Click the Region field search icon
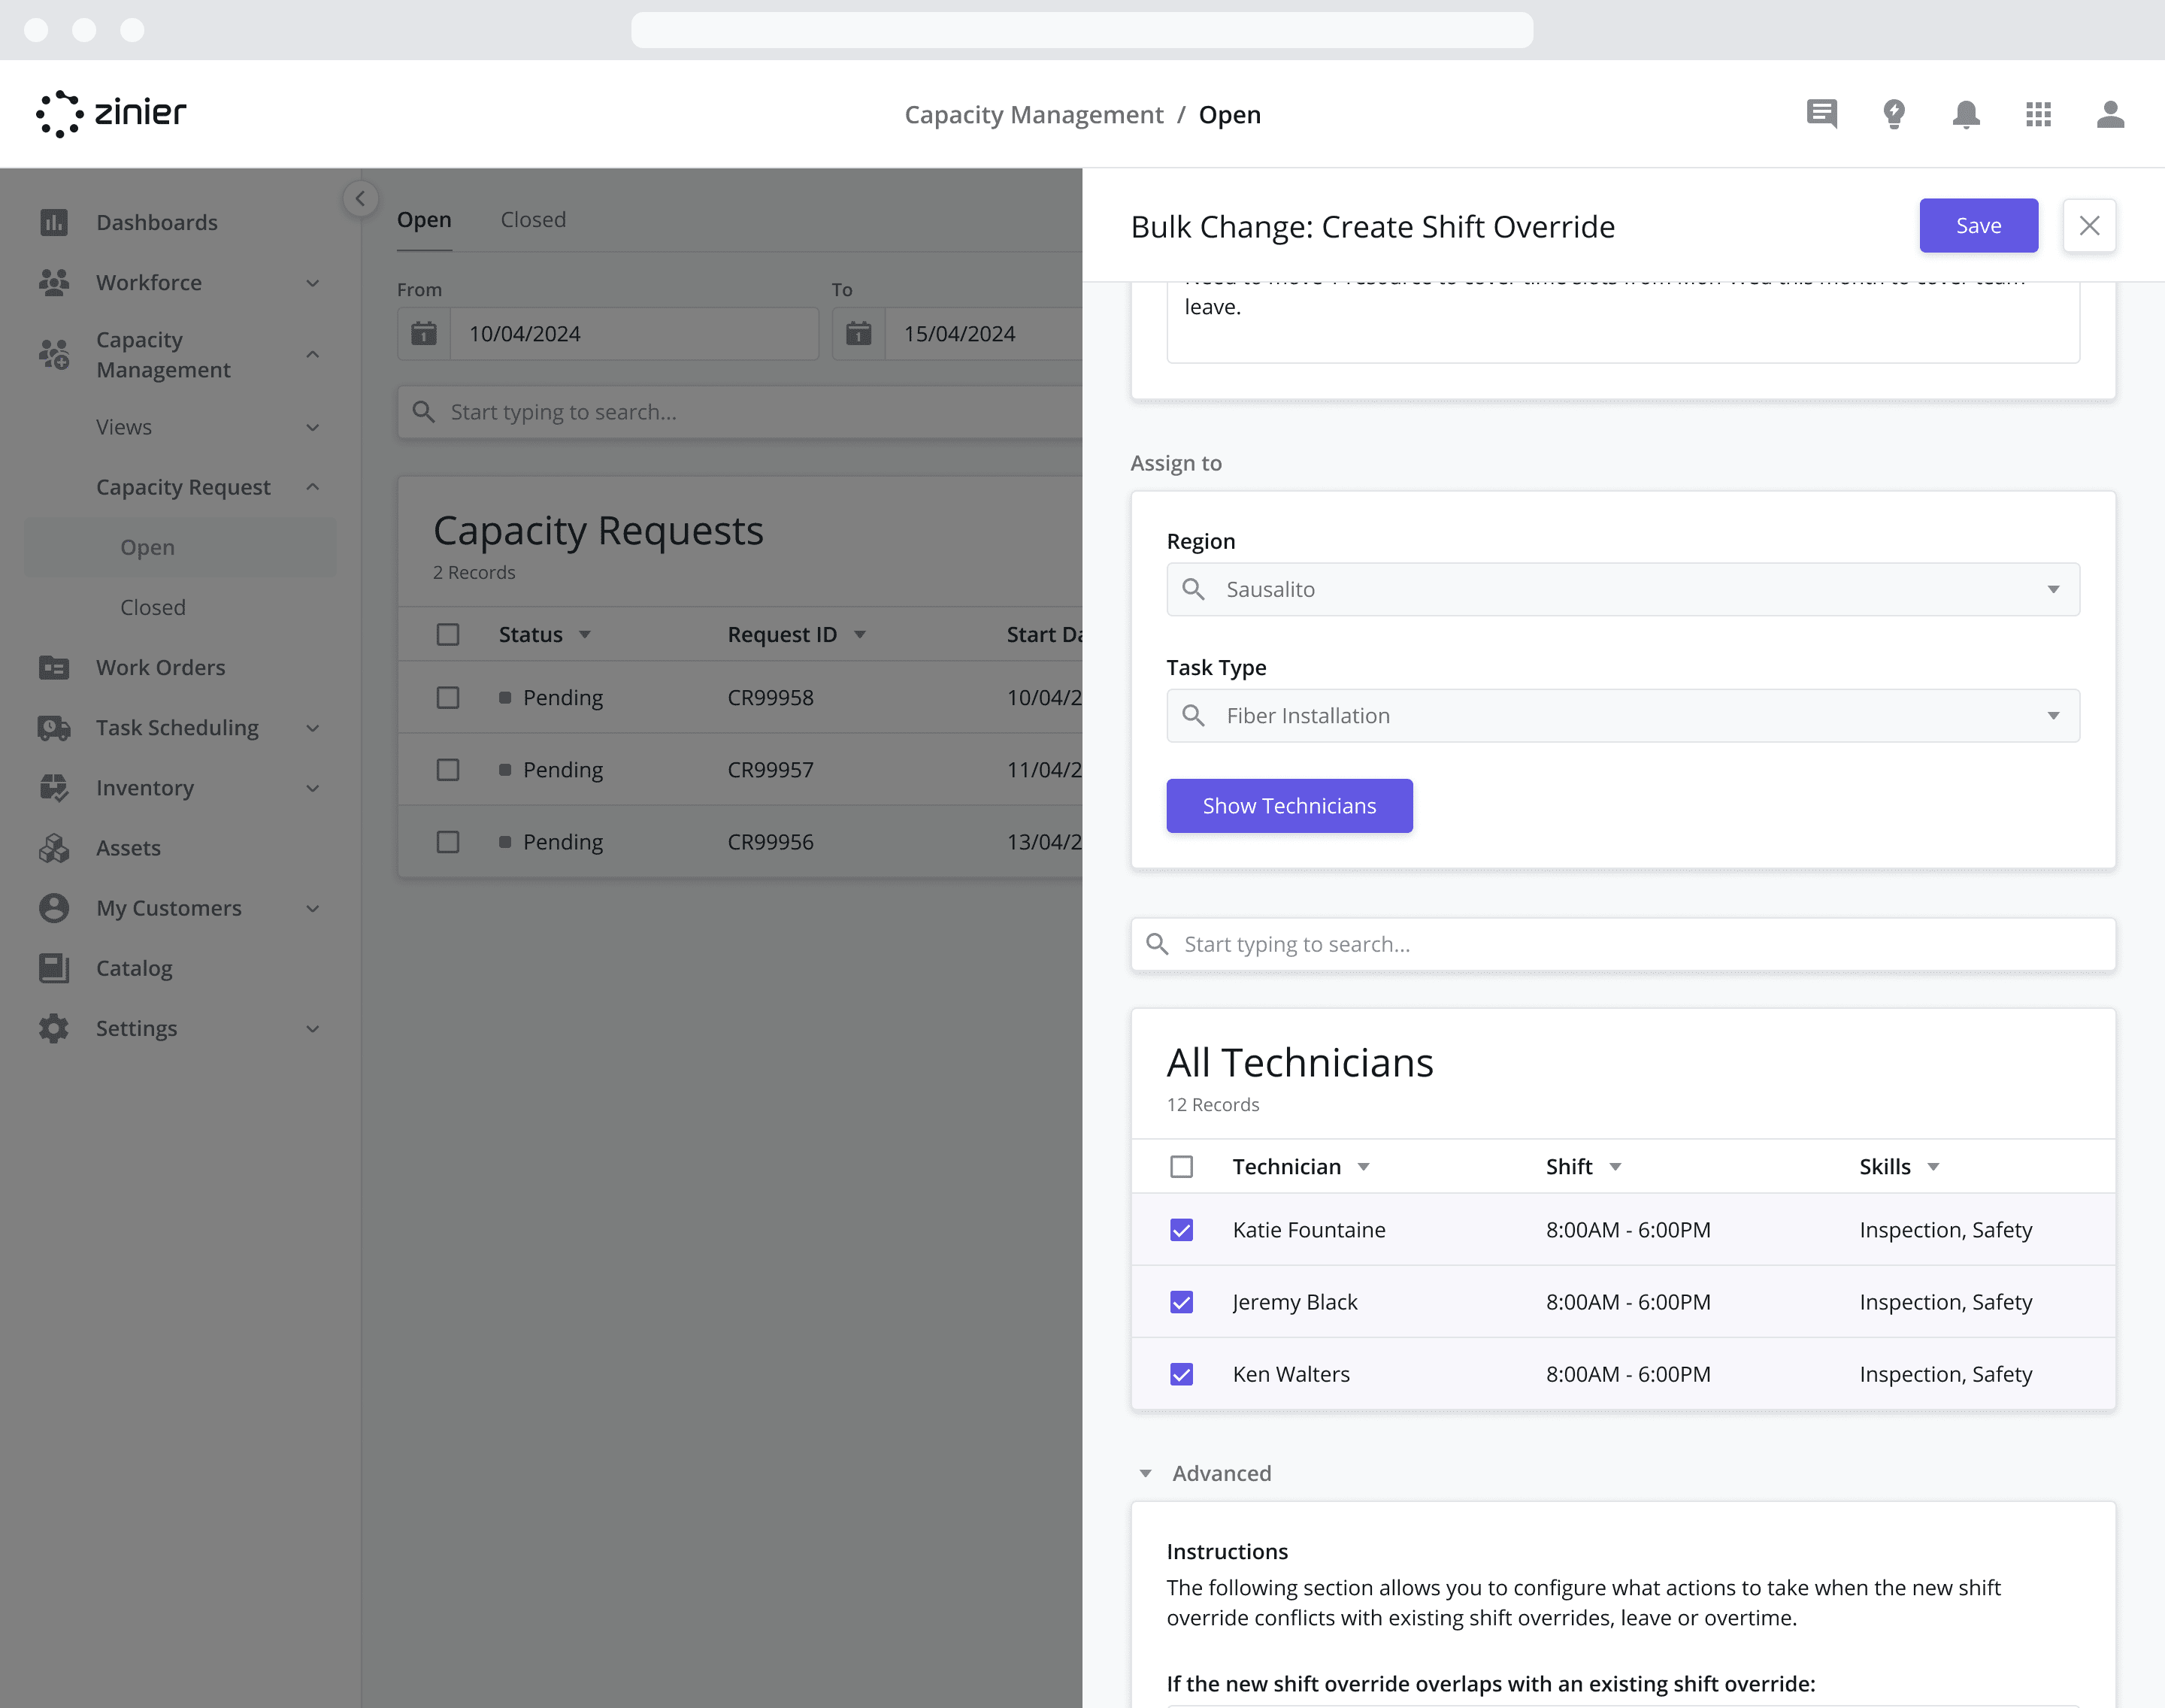Image resolution: width=2165 pixels, height=1708 pixels. (x=1193, y=589)
